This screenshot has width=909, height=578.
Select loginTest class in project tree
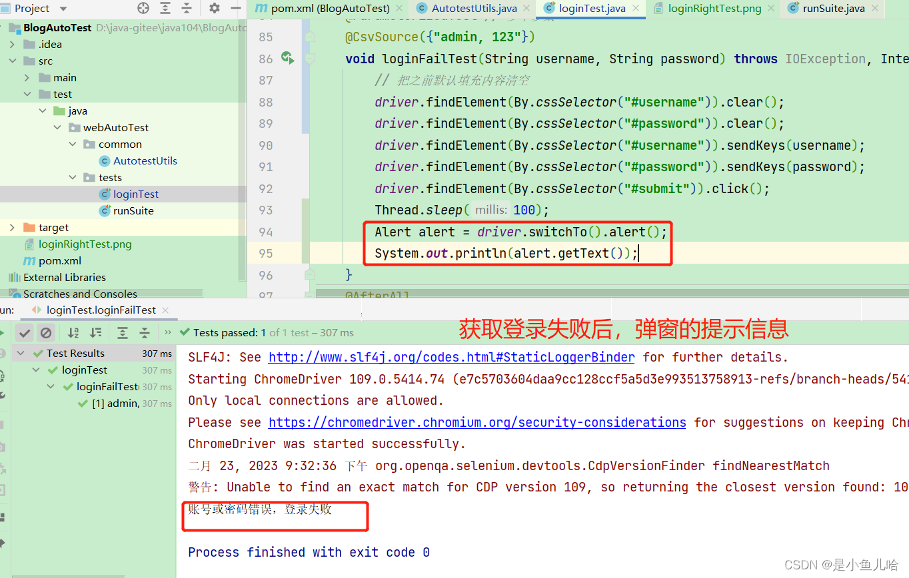click(135, 194)
